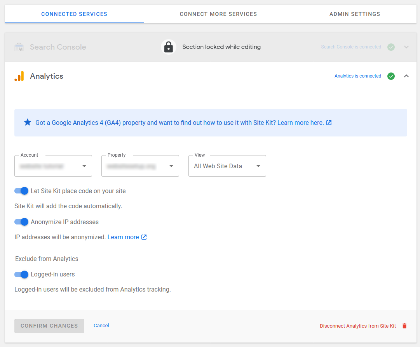Turn off Anonymize IP addresses
The width and height of the screenshot is (420, 347).
[x=21, y=222]
